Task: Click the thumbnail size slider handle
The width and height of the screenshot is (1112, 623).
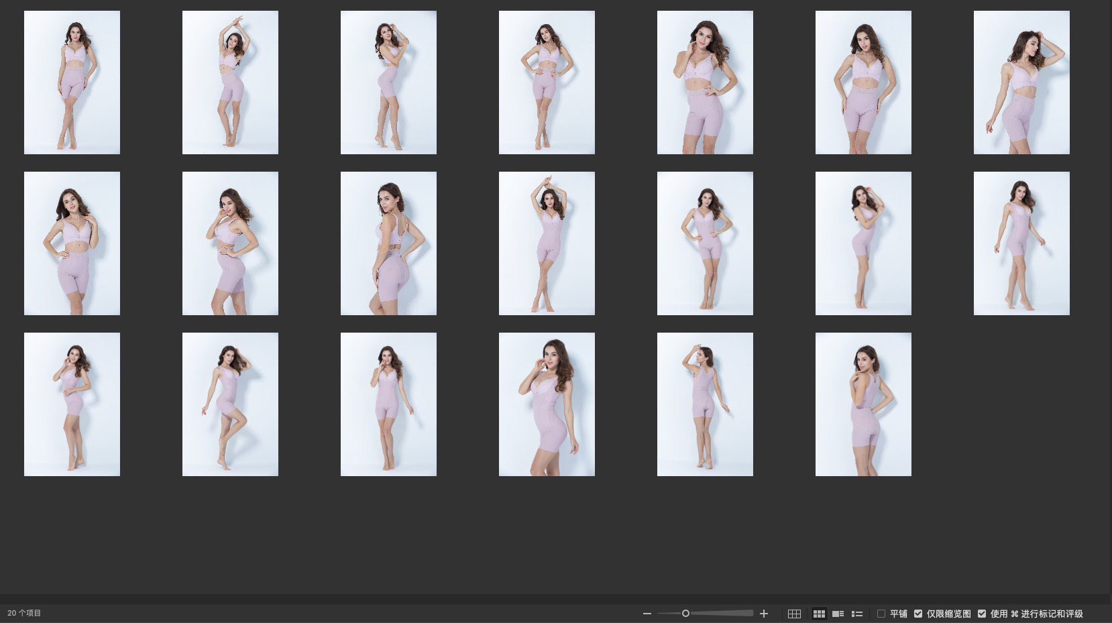Action: [685, 614]
